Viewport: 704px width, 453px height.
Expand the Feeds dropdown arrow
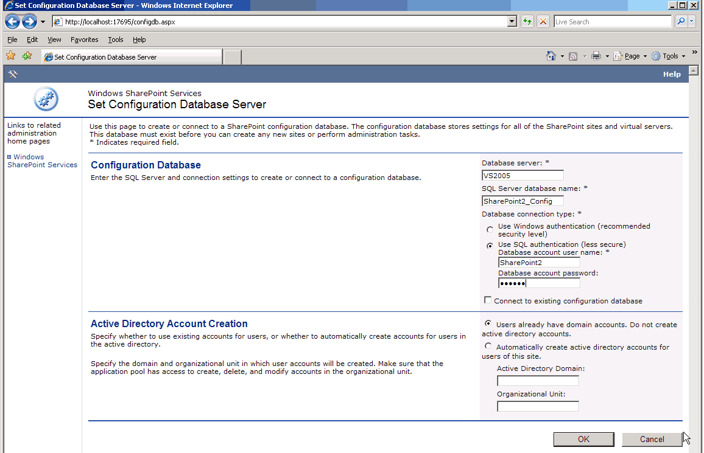585,56
